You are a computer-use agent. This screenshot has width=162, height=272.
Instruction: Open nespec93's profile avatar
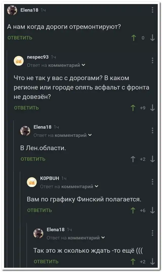click(x=18, y=60)
